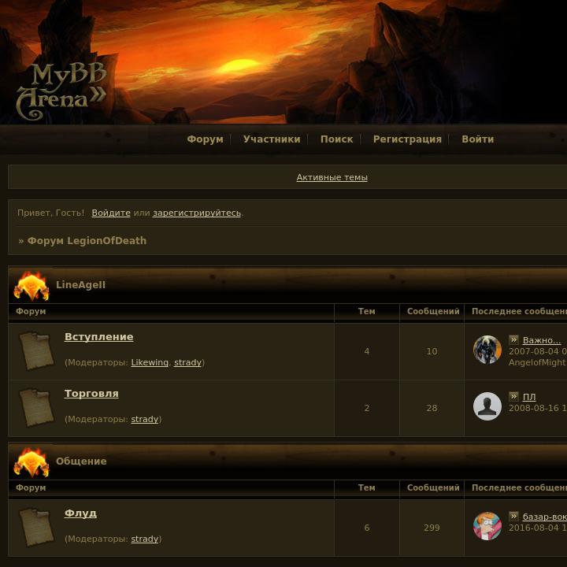Open the Fry avatar in Флуд row
The width and height of the screenshot is (567, 567).
(x=487, y=526)
